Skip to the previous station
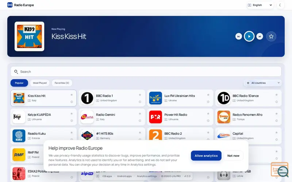The height and width of the screenshot is (182, 292). point(239,36)
